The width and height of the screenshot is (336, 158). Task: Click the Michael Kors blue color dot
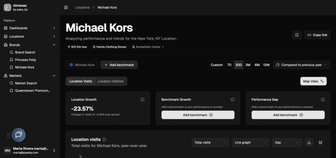click(x=71, y=65)
